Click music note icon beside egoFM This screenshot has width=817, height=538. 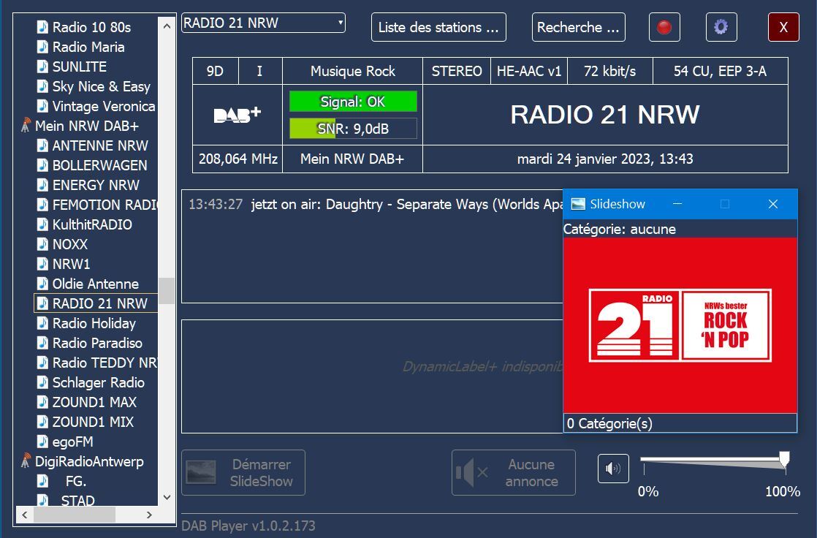point(42,442)
